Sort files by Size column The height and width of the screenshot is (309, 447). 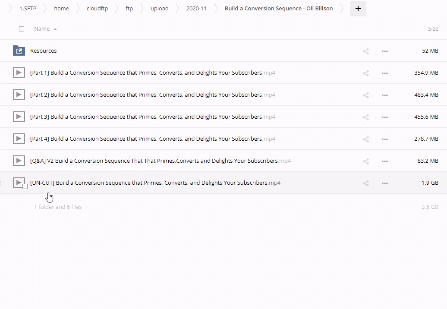433,28
